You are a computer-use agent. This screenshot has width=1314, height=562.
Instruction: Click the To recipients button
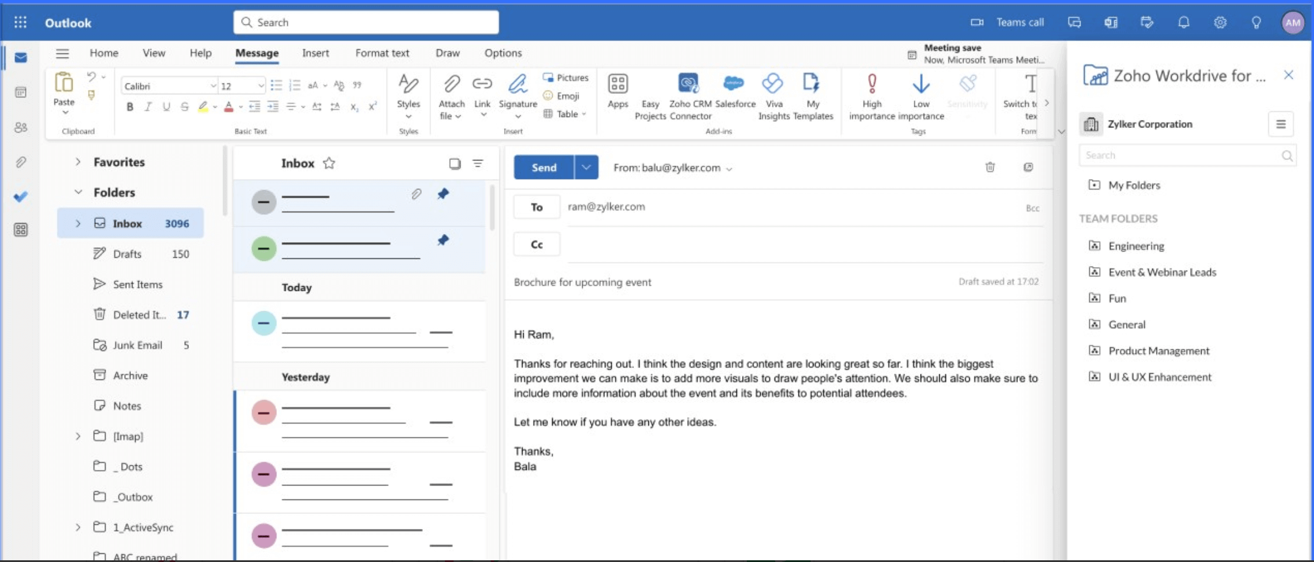536,207
